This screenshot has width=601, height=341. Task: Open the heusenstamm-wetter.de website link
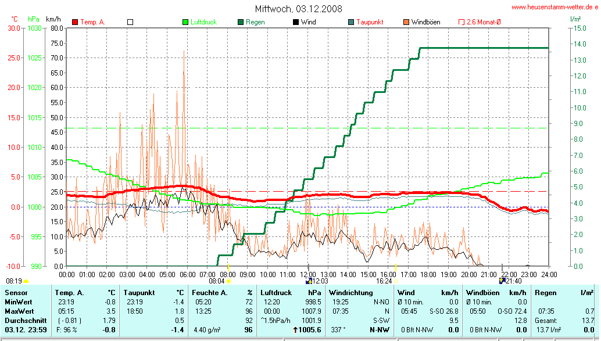click(554, 7)
